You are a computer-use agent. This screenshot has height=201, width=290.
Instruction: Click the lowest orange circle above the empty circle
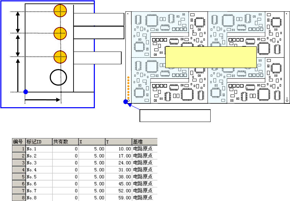click(60, 57)
